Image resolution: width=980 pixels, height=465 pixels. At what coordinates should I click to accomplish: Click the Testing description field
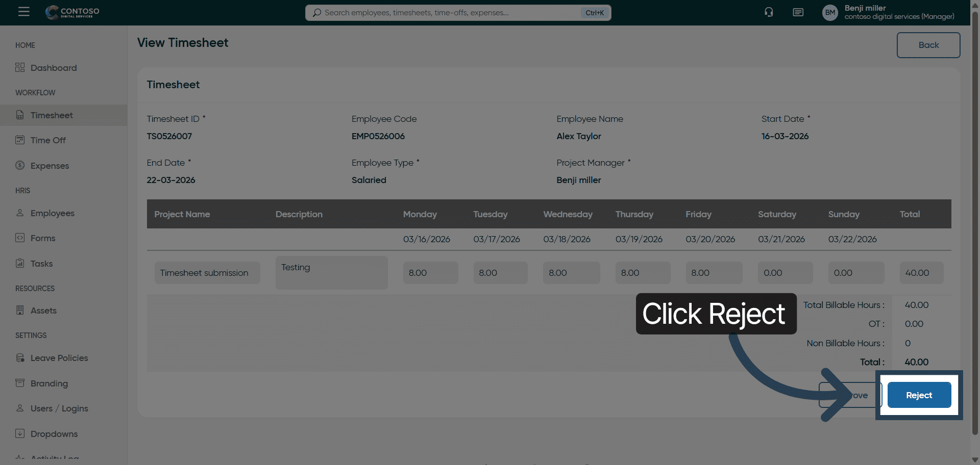(331, 273)
